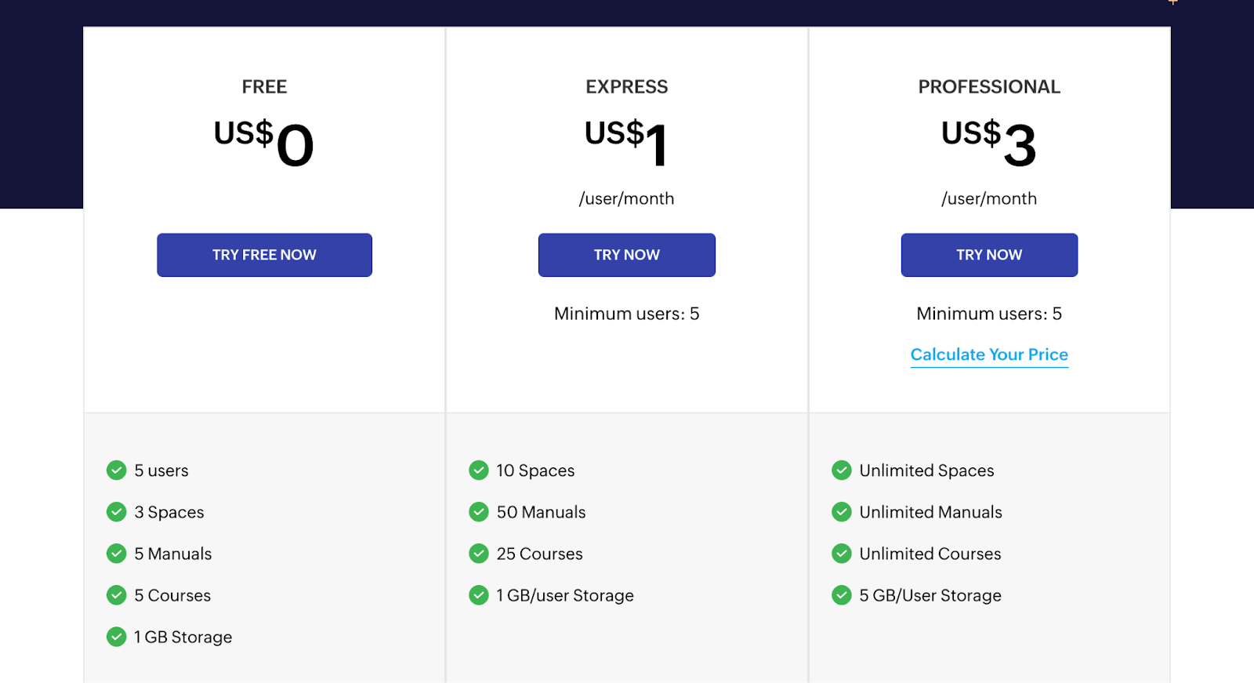1254x683 pixels.
Task: Open the Calculate Your Price link
Action: coord(989,354)
